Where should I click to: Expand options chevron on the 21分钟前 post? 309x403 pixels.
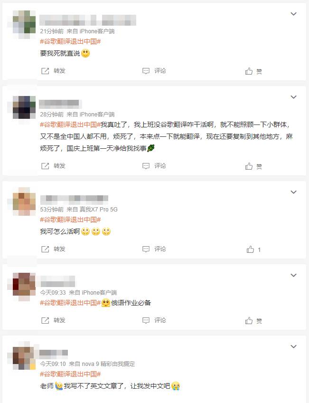(x=294, y=14)
